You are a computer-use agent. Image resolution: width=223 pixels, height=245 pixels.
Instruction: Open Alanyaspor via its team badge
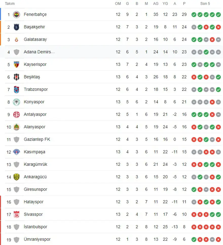pos(16,127)
